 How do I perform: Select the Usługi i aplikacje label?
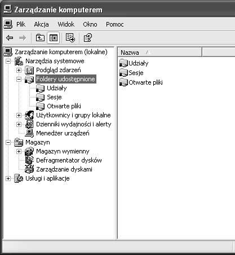47,178
